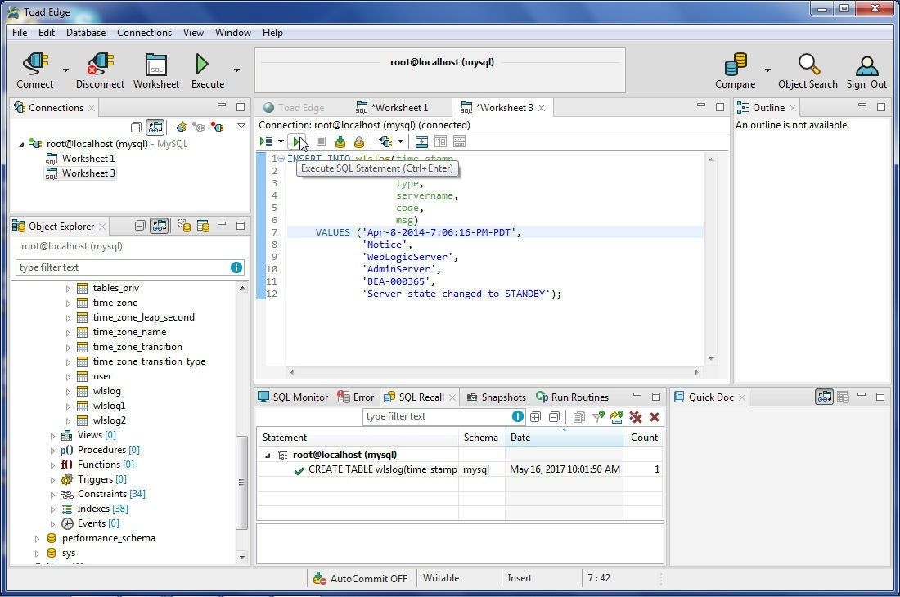
Task: Click the change connection plug icon in worksheet
Action: click(385, 141)
